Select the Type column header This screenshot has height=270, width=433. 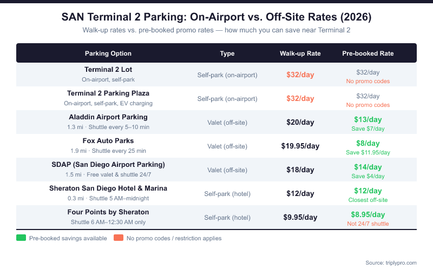pos(227,53)
